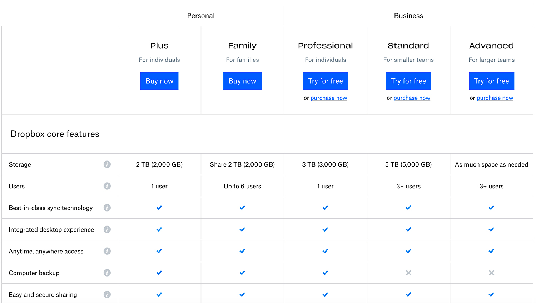Click Buy now for the Plus plan

(x=159, y=81)
